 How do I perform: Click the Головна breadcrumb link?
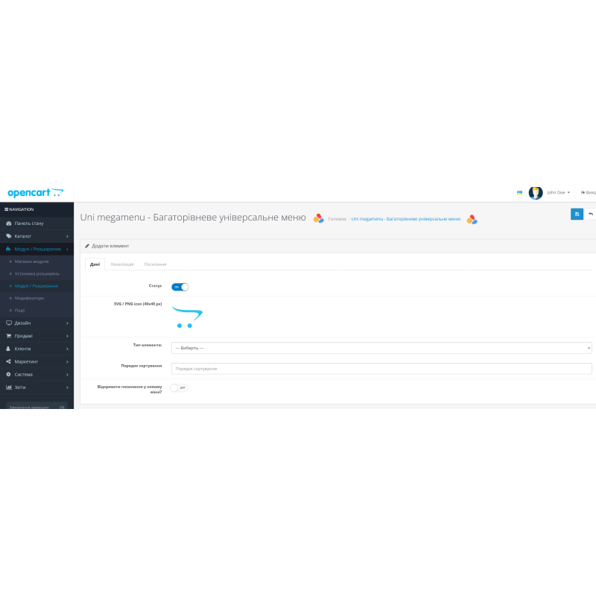337,219
